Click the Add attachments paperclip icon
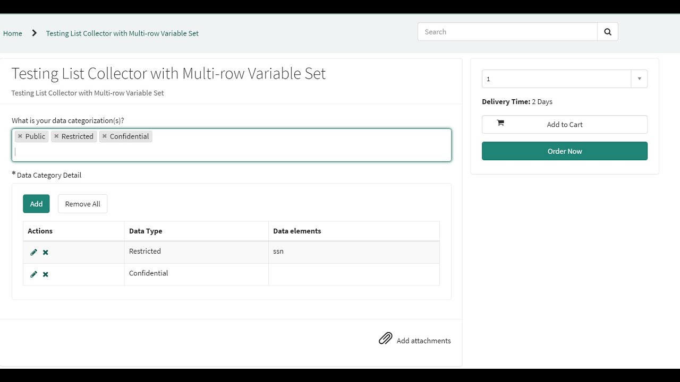 click(385, 338)
